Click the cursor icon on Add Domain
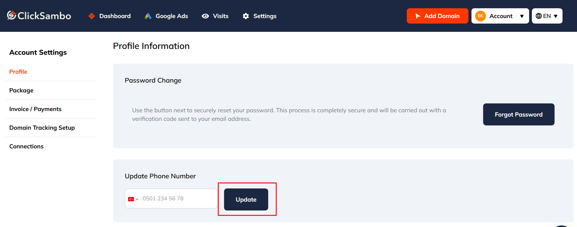The height and width of the screenshot is (227, 577). click(x=418, y=16)
